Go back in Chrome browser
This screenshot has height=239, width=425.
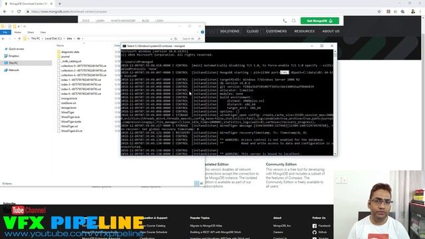[x=5, y=12]
